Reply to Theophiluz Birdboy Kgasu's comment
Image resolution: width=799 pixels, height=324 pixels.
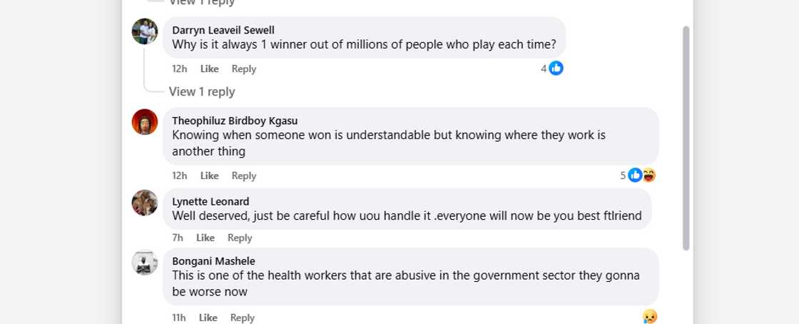tap(244, 176)
